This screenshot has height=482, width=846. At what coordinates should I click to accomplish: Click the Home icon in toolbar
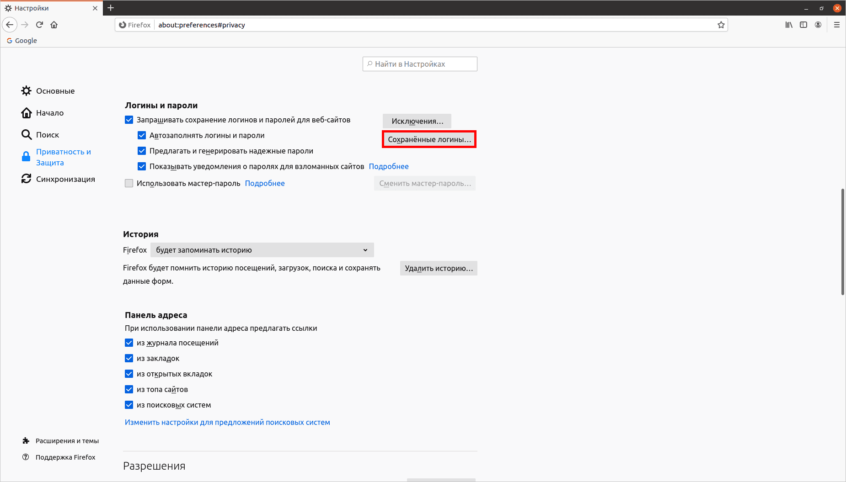[54, 25]
